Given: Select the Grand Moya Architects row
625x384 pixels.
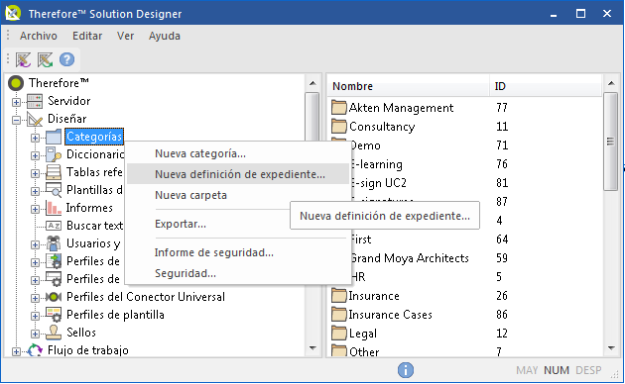Looking at the screenshot, I should point(464,258).
